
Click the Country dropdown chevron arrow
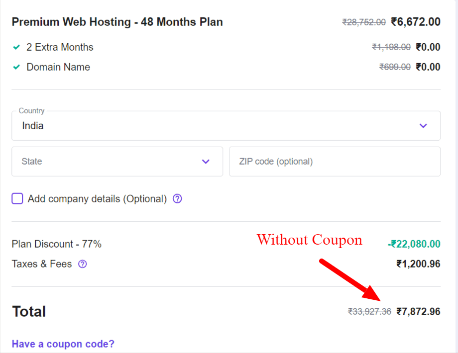coord(423,126)
